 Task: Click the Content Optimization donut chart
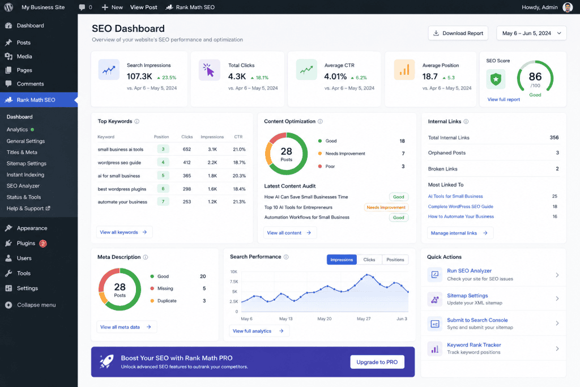pyautogui.click(x=286, y=154)
